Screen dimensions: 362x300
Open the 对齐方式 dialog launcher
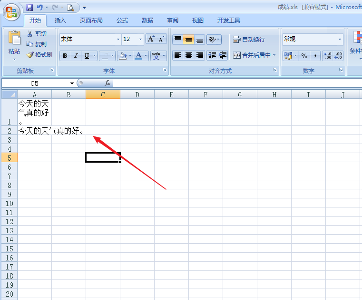275,70
